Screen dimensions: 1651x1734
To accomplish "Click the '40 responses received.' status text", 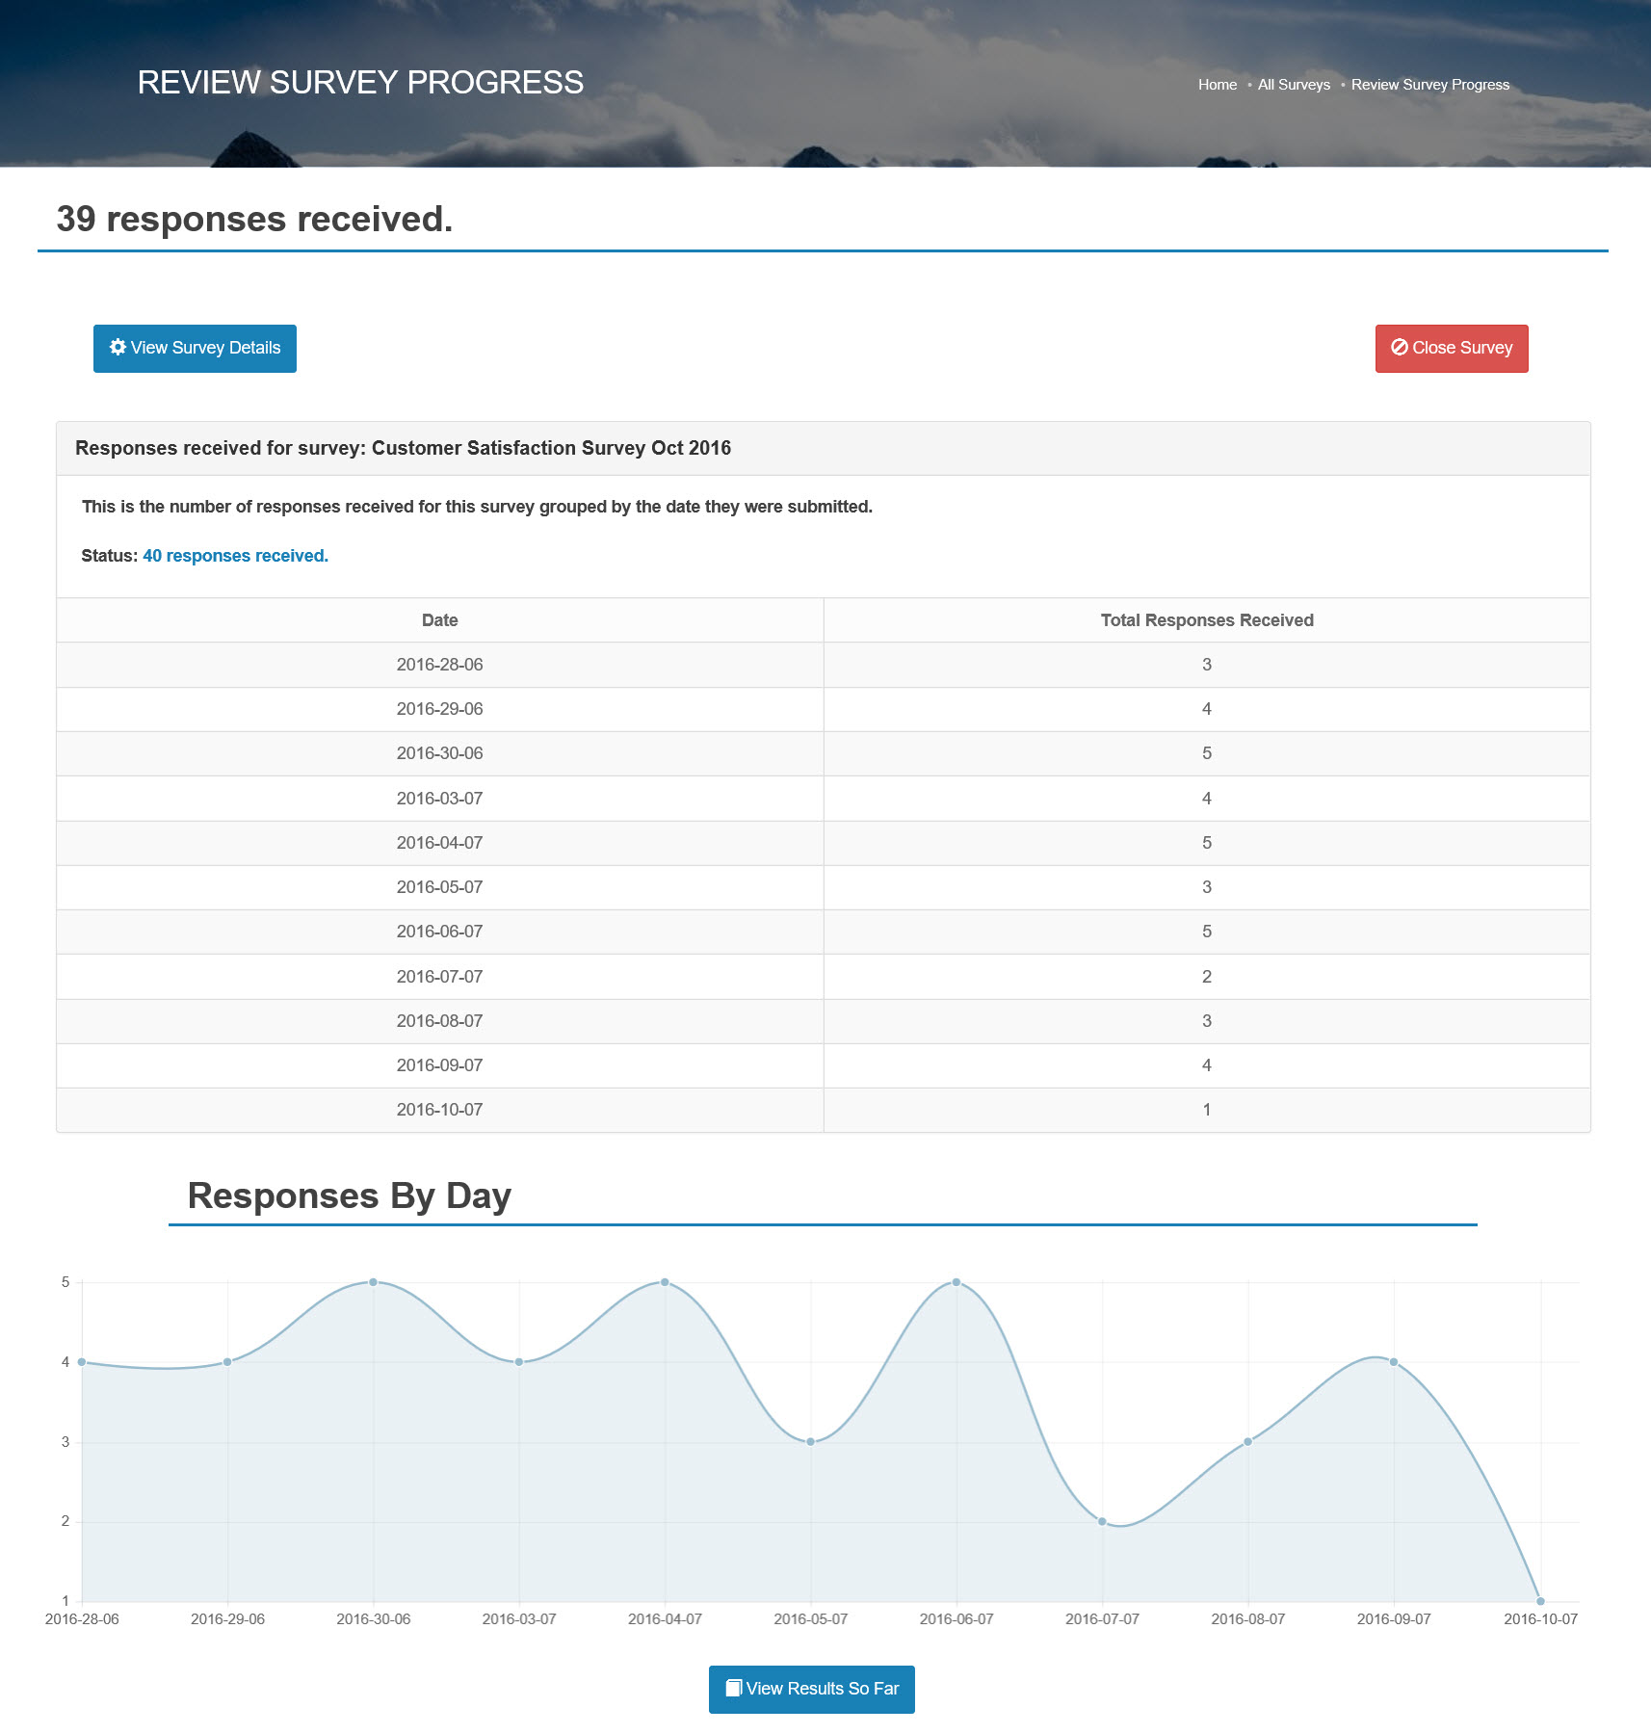I will click(235, 556).
